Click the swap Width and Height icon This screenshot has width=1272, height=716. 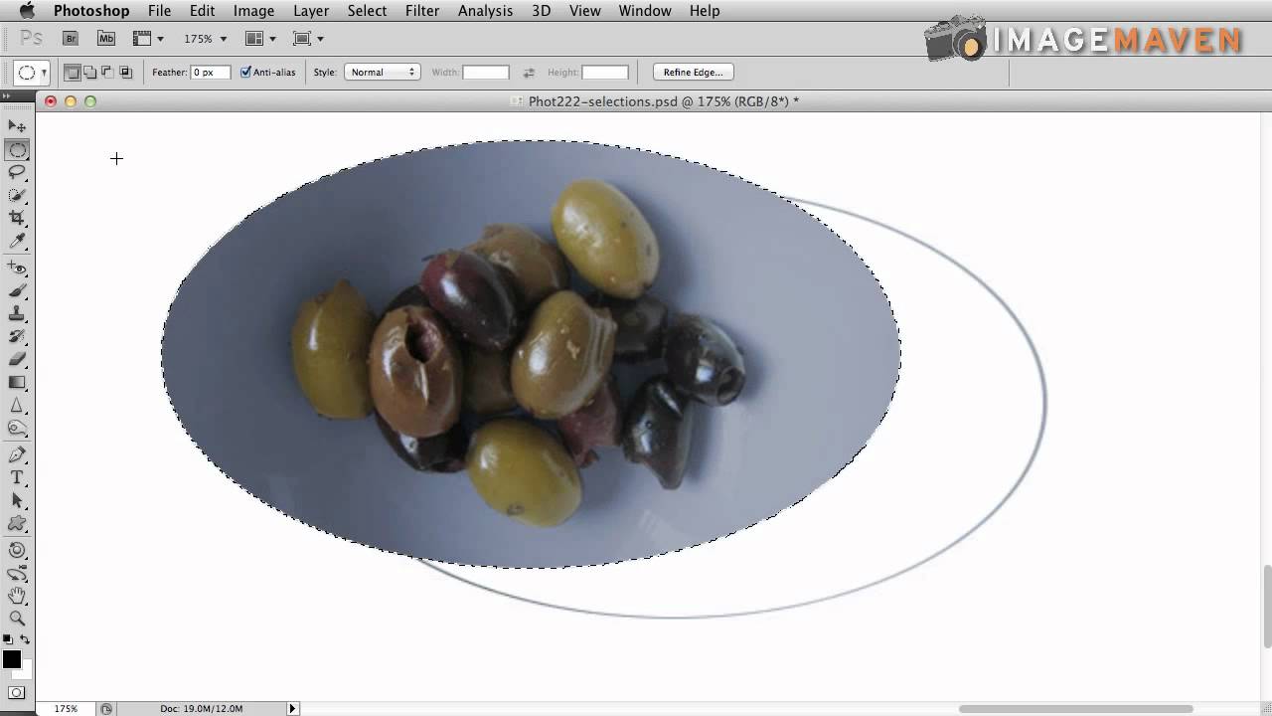[529, 73]
